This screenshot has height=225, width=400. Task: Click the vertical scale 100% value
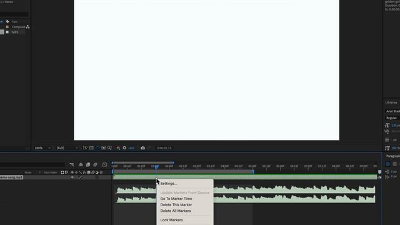click(395, 148)
